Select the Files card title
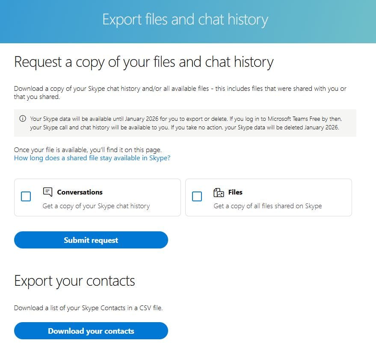Screen dimensions: 376x347 [235, 192]
